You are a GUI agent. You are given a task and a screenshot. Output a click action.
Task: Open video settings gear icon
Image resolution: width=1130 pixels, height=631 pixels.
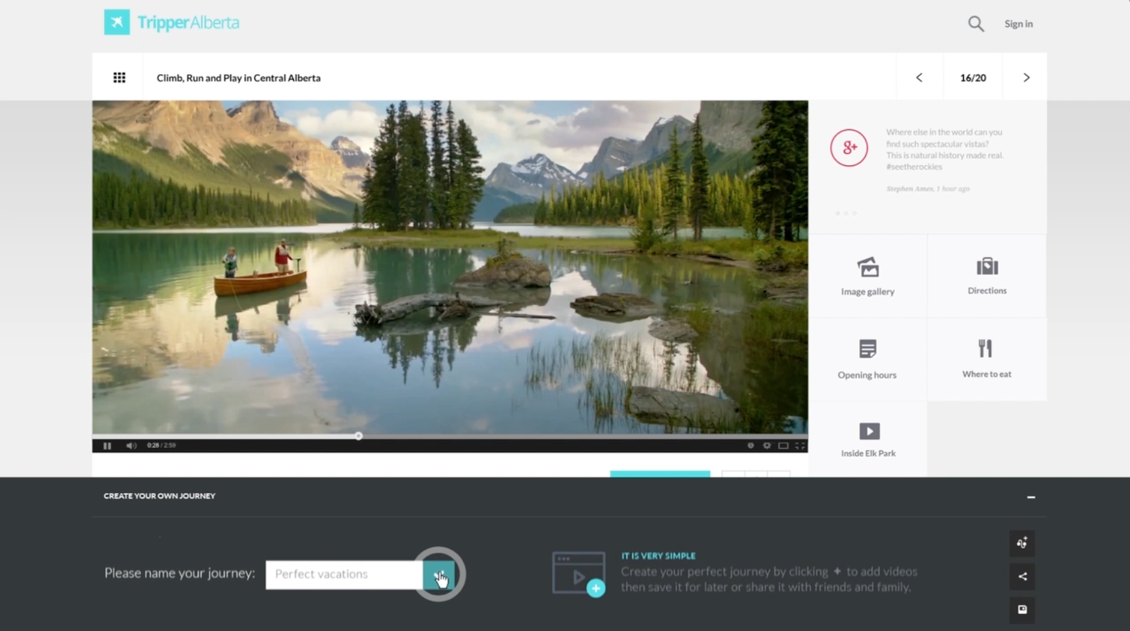click(x=767, y=446)
